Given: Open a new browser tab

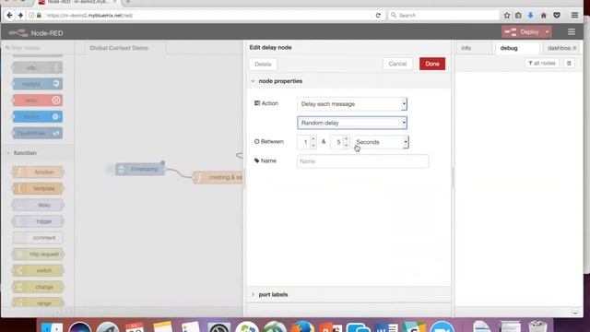Looking at the screenshot, I should coord(128,2).
